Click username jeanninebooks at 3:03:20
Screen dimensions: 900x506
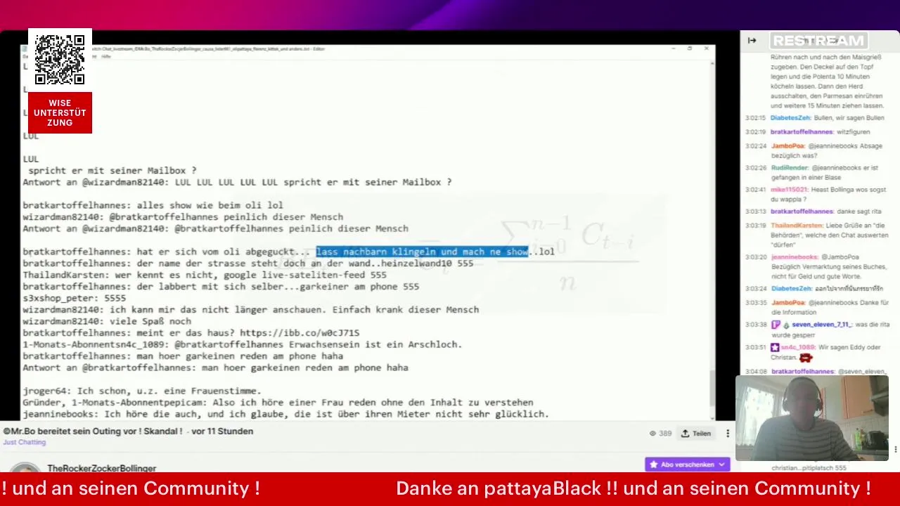[x=795, y=257]
